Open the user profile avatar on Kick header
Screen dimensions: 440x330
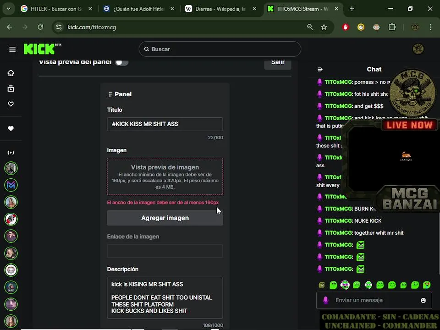pos(418,49)
